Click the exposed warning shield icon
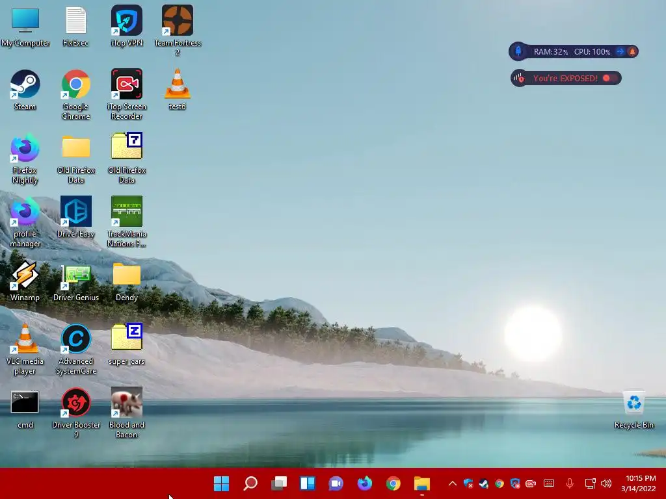The image size is (666, 499). pyautogui.click(x=518, y=78)
